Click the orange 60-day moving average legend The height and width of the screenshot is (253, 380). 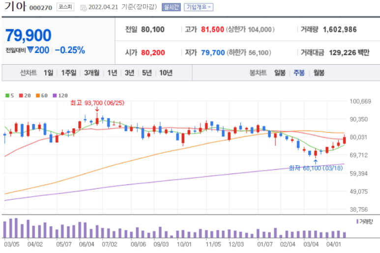pyautogui.click(x=39, y=95)
